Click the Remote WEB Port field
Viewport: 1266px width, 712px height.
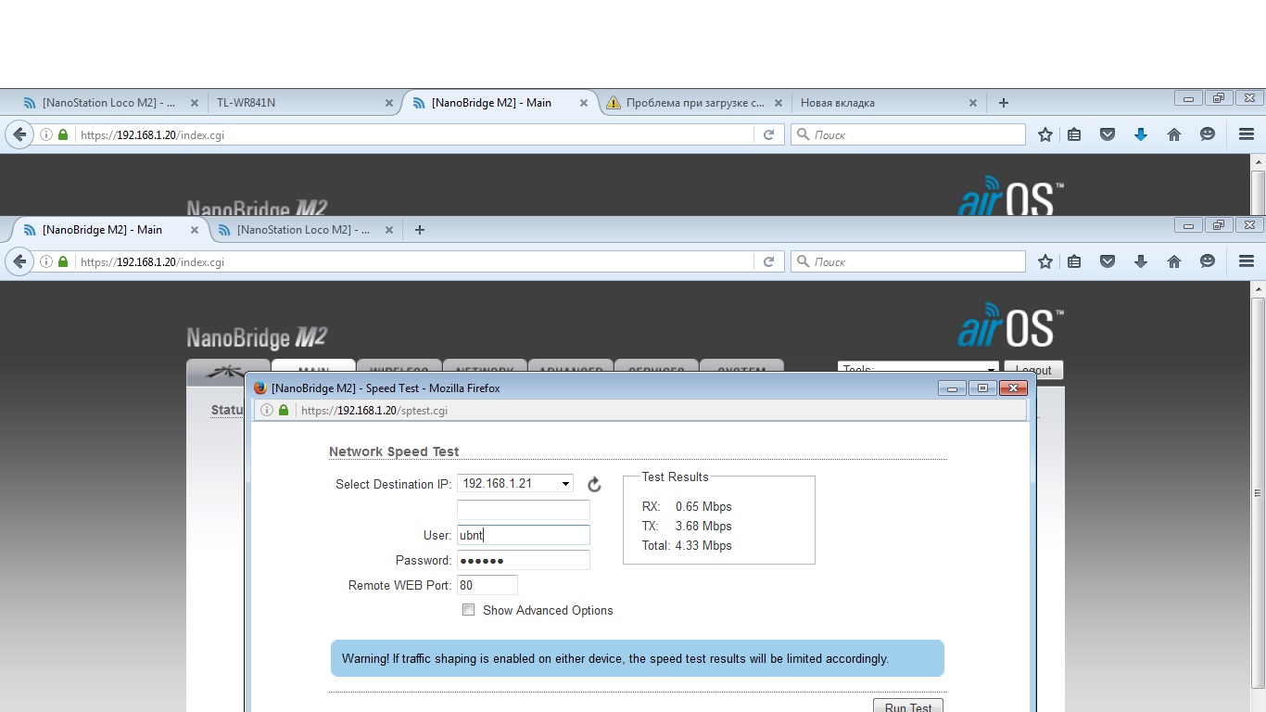pos(487,585)
